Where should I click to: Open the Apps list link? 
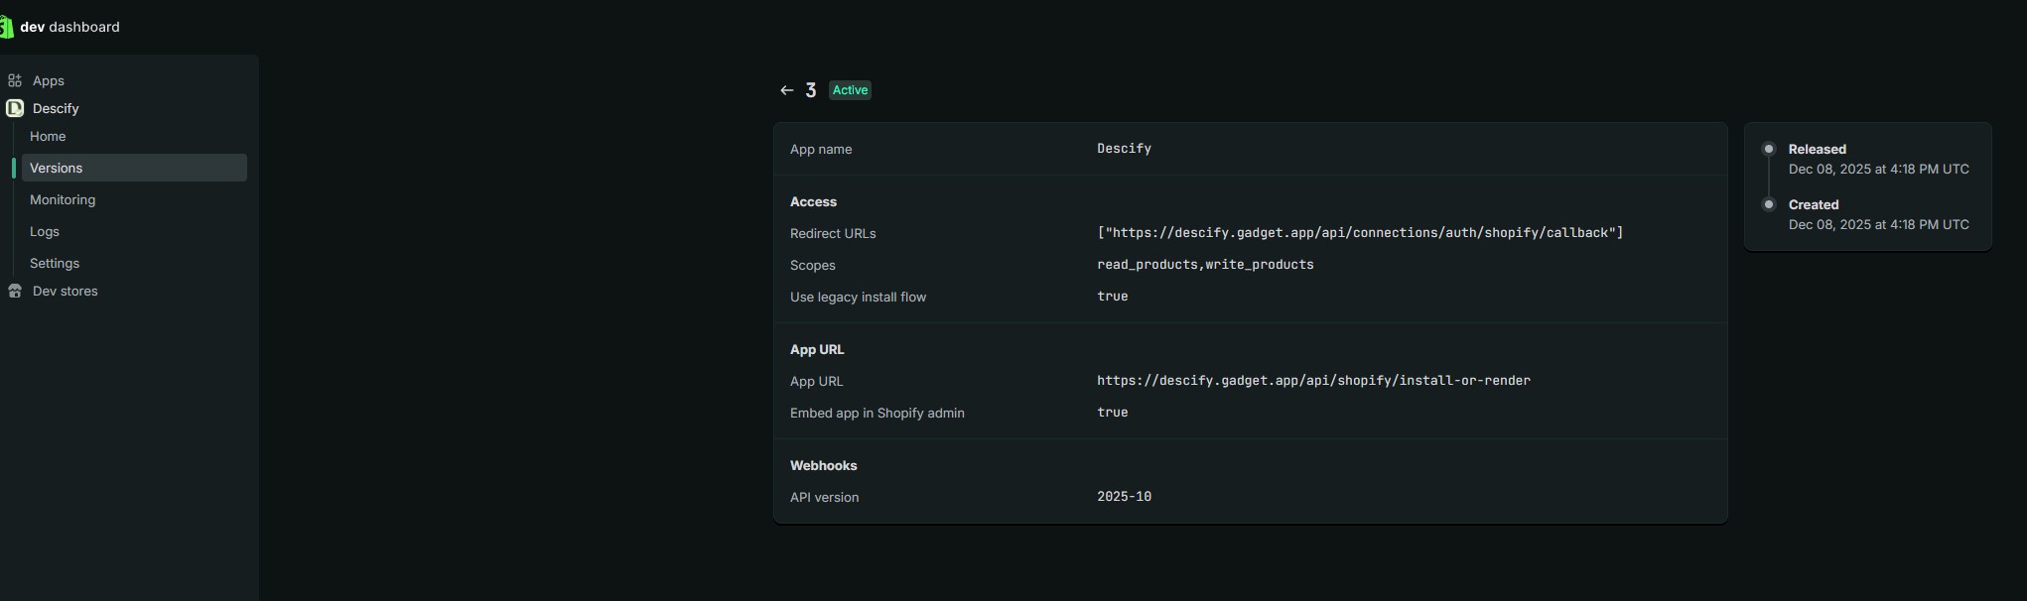49,80
